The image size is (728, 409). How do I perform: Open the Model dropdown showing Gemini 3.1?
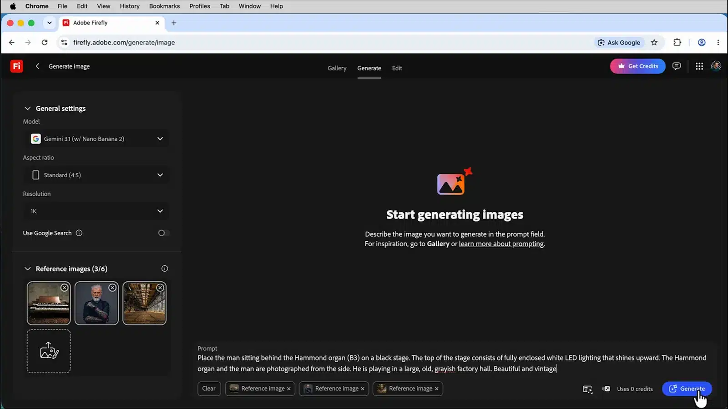click(x=96, y=139)
